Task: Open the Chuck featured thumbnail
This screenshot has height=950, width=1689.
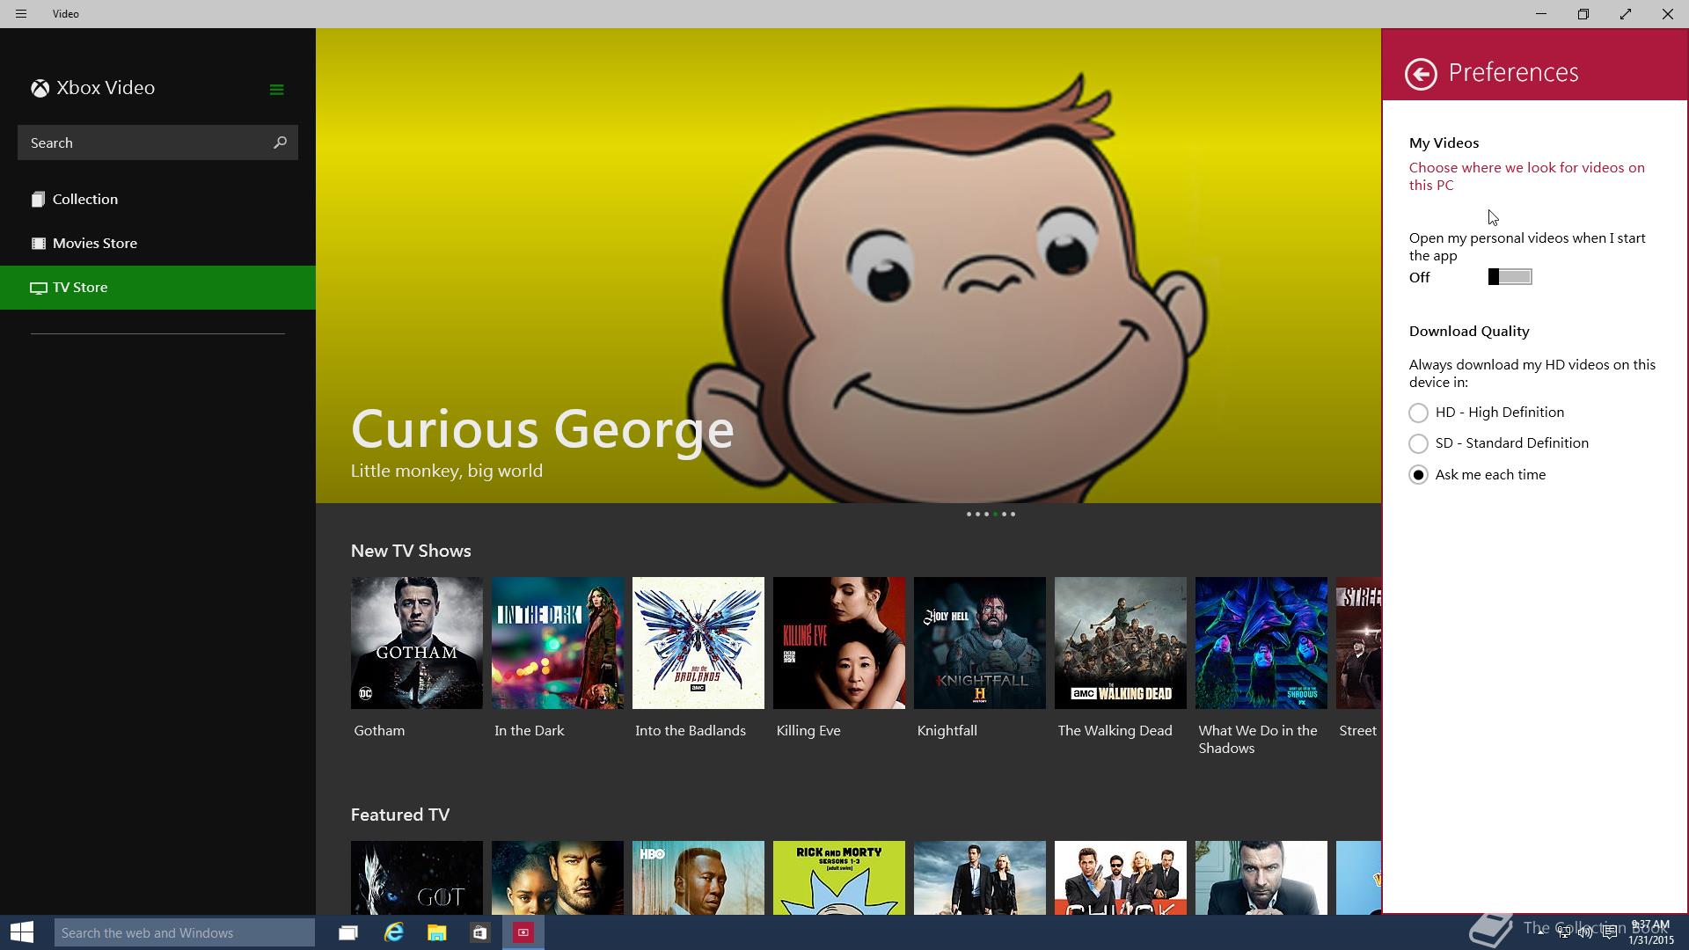Action: tap(1121, 878)
